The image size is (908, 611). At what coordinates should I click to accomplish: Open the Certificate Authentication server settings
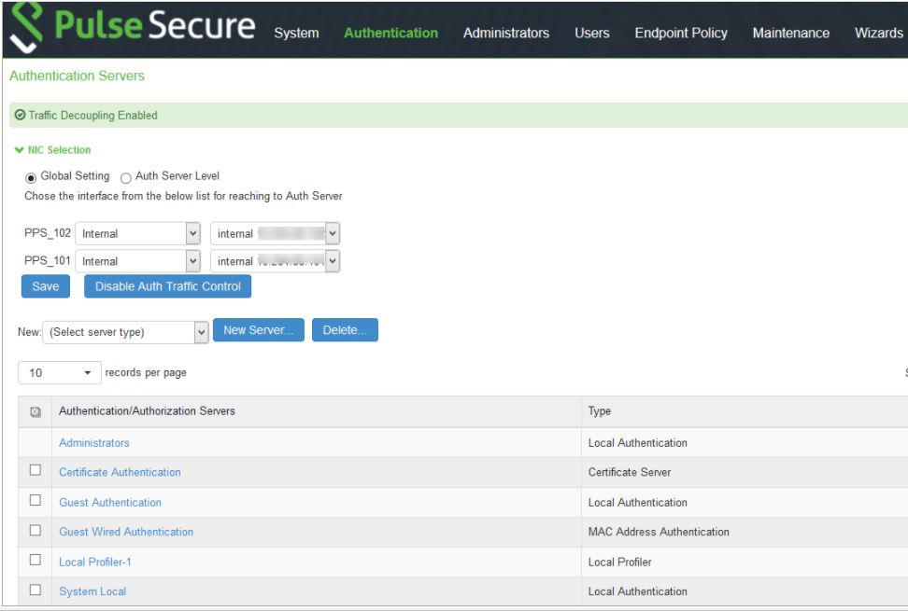pos(120,472)
